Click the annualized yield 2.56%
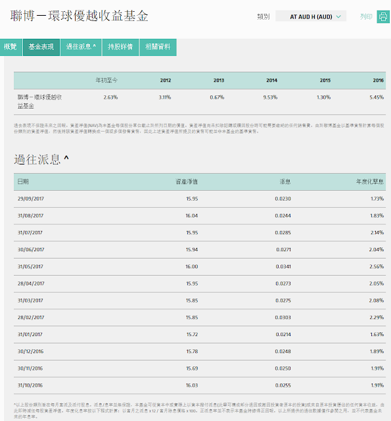The image size is (391, 421). 377,266
